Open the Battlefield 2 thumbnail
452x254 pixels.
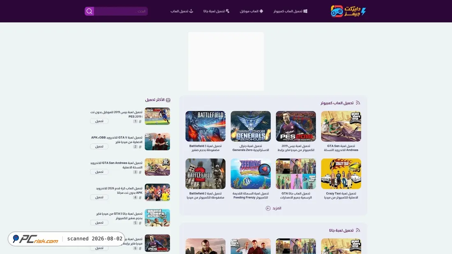[205, 174]
